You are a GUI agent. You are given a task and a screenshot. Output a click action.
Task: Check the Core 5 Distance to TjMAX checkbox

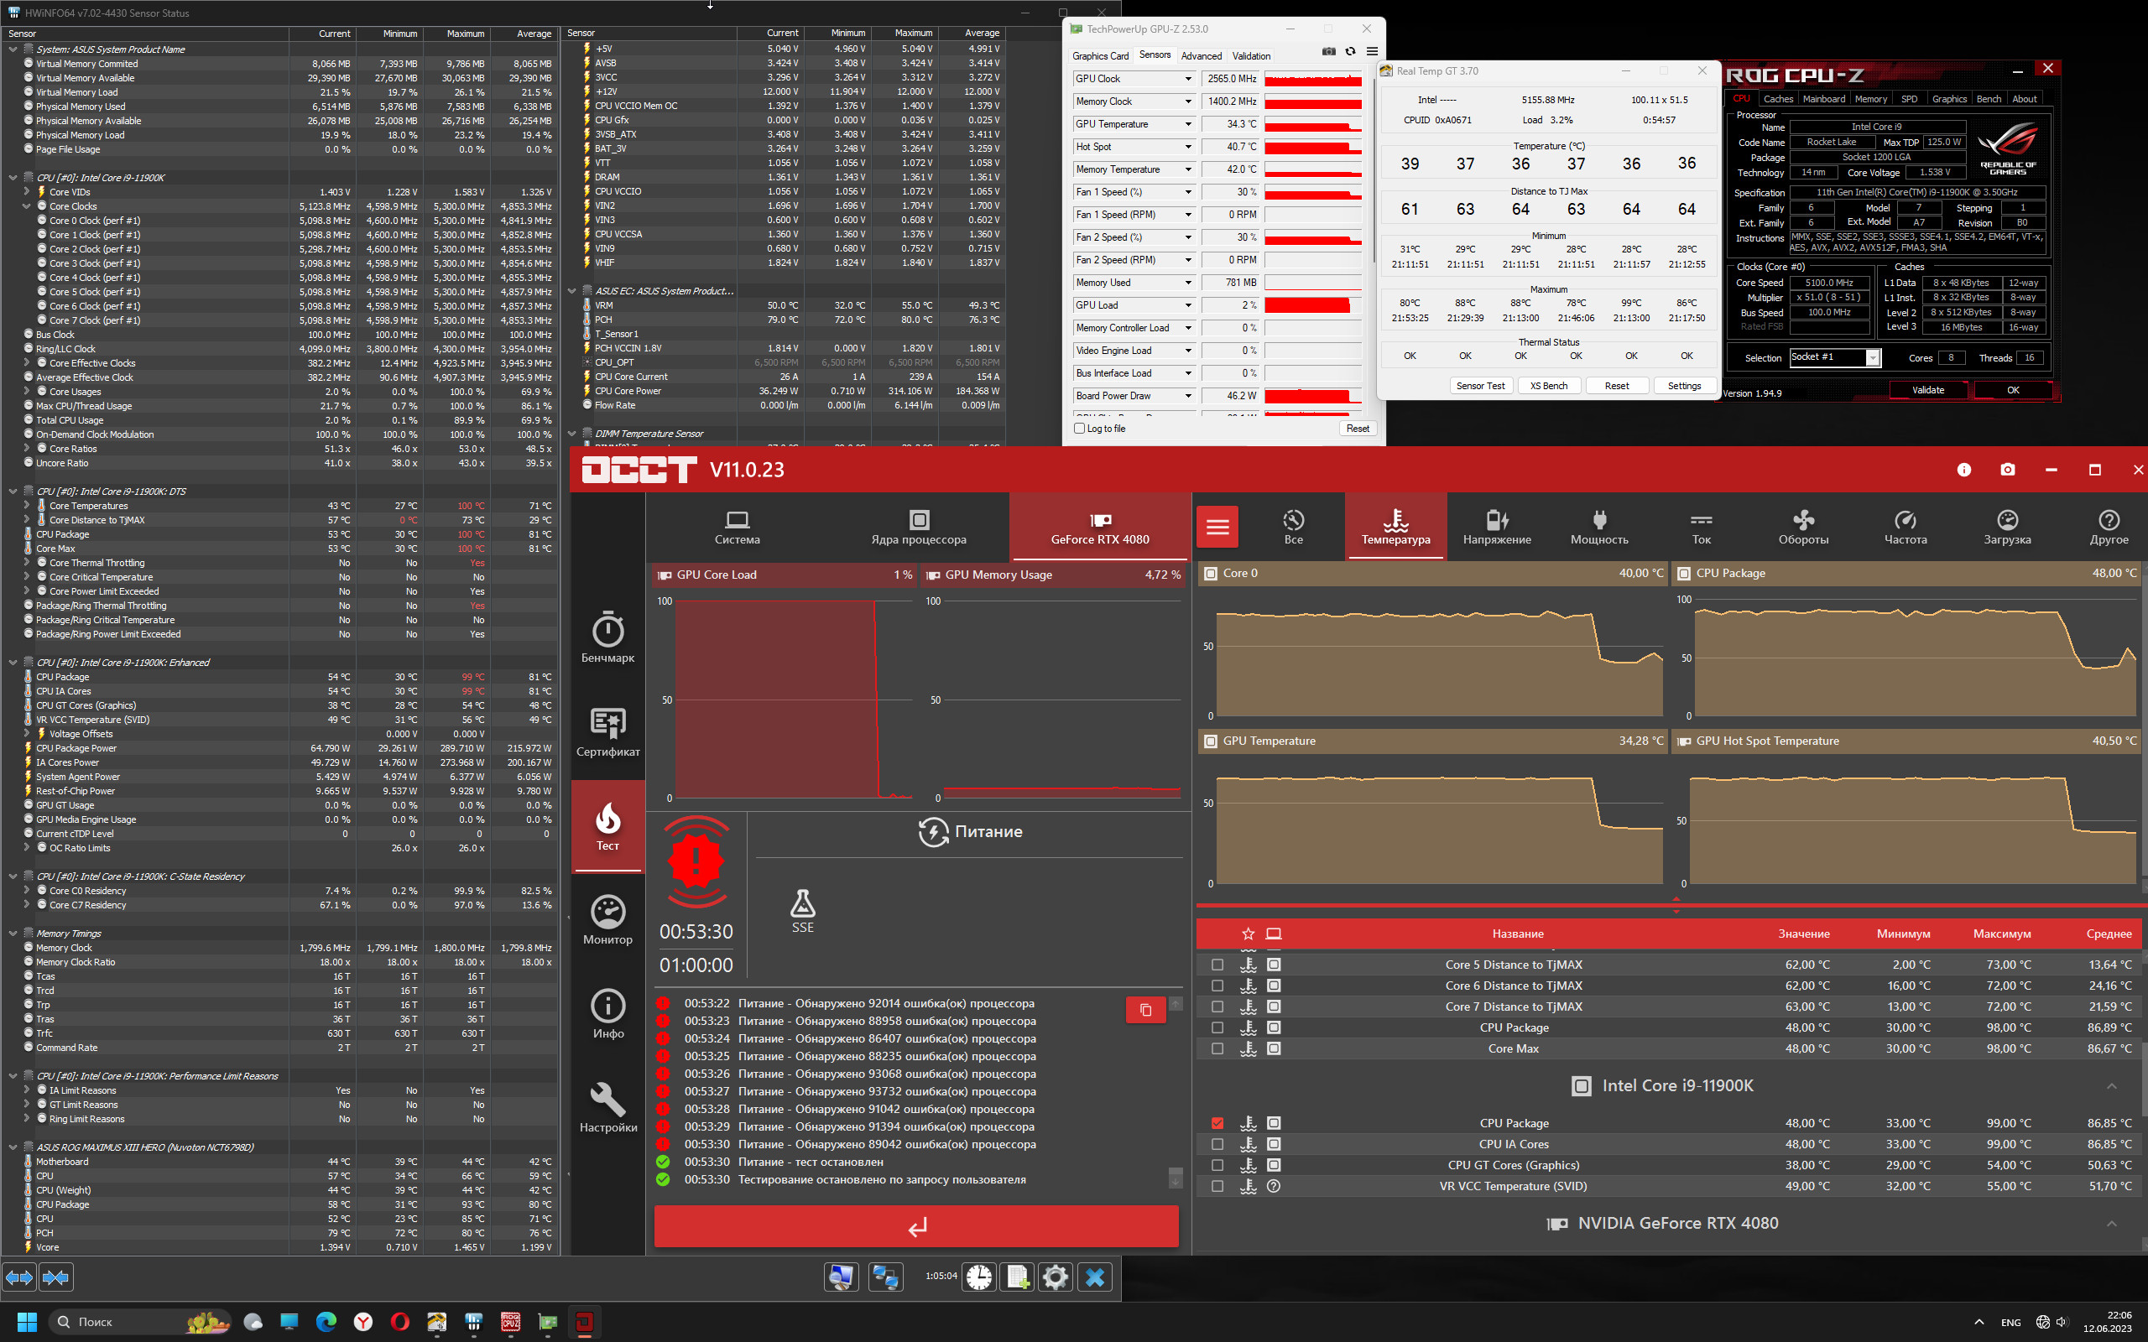pos(1217,965)
